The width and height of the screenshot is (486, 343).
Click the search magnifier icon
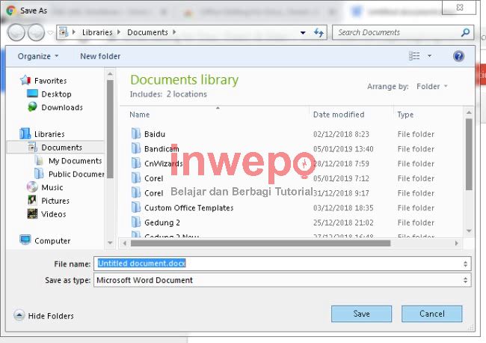pos(465,32)
